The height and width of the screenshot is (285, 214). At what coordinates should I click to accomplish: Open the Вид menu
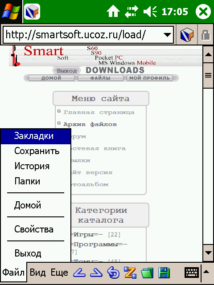[x=37, y=273]
